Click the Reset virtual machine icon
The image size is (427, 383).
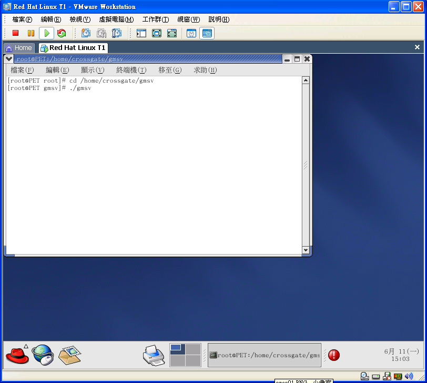62,33
